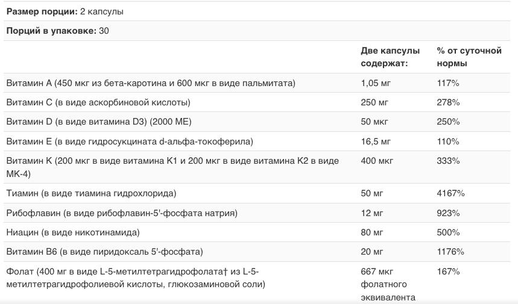This screenshot has height=304, width=518.
Task: Select the Рибофлавин row name
Action: coord(121,213)
